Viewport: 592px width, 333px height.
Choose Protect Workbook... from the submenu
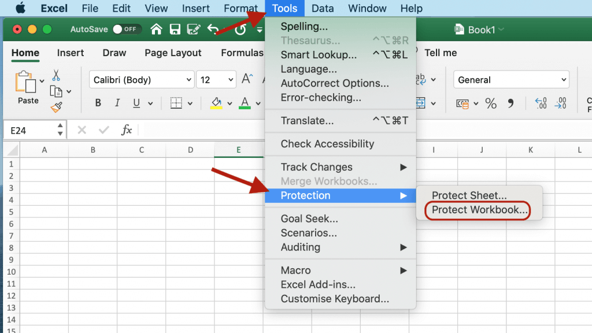(x=479, y=210)
